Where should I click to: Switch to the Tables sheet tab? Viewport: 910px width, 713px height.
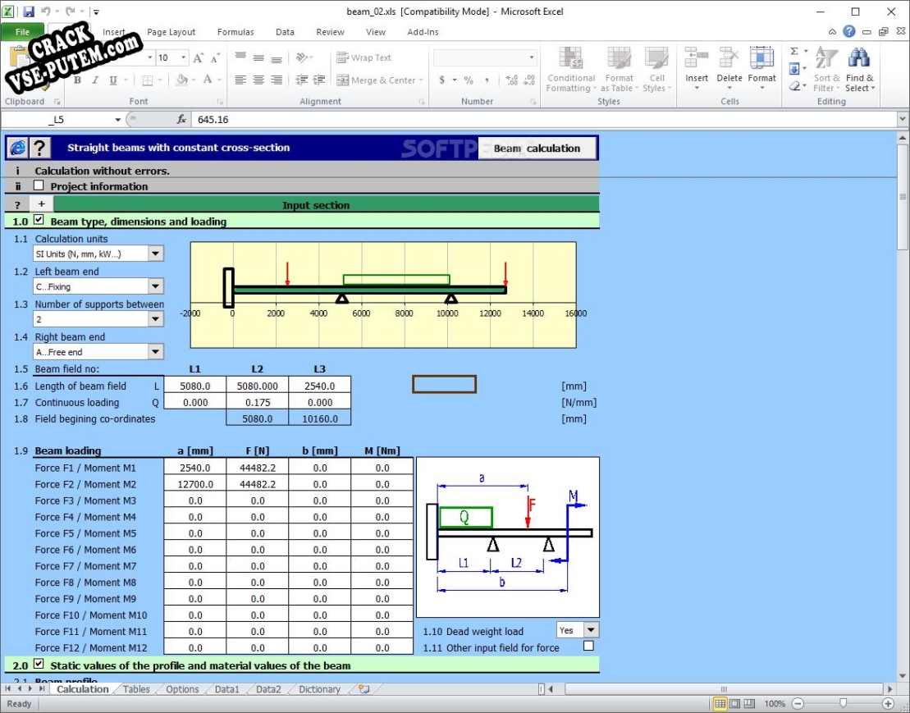click(x=136, y=689)
